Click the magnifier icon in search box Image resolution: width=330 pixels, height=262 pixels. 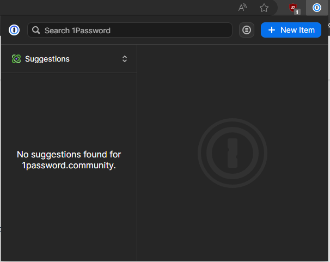click(x=36, y=30)
